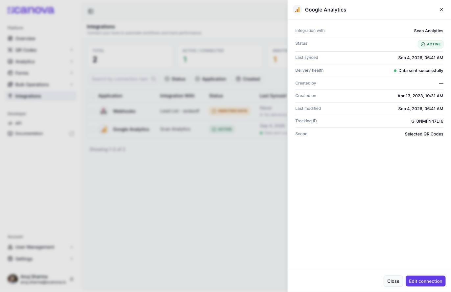This screenshot has height=292, width=451.
Task: Open API under Developer in sidebar
Action: 41,123
